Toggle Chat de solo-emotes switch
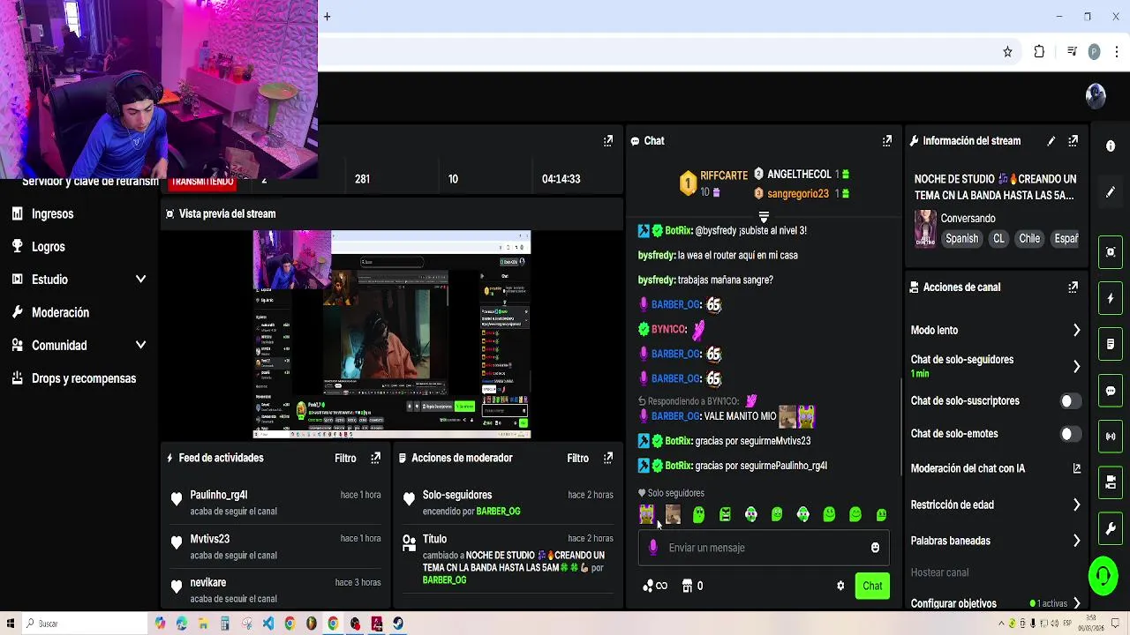Image resolution: width=1130 pixels, height=635 pixels. click(x=1069, y=434)
